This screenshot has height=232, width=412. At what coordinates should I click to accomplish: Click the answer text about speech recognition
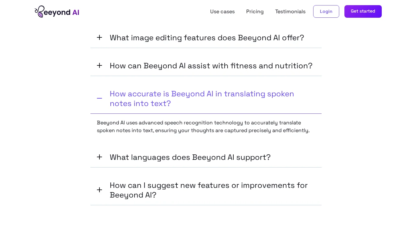pyautogui.click(x=203, y=126)
